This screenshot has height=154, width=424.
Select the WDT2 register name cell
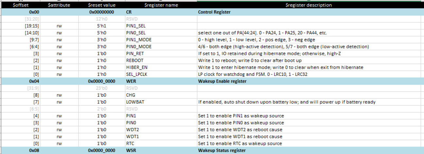coord(132,130)
